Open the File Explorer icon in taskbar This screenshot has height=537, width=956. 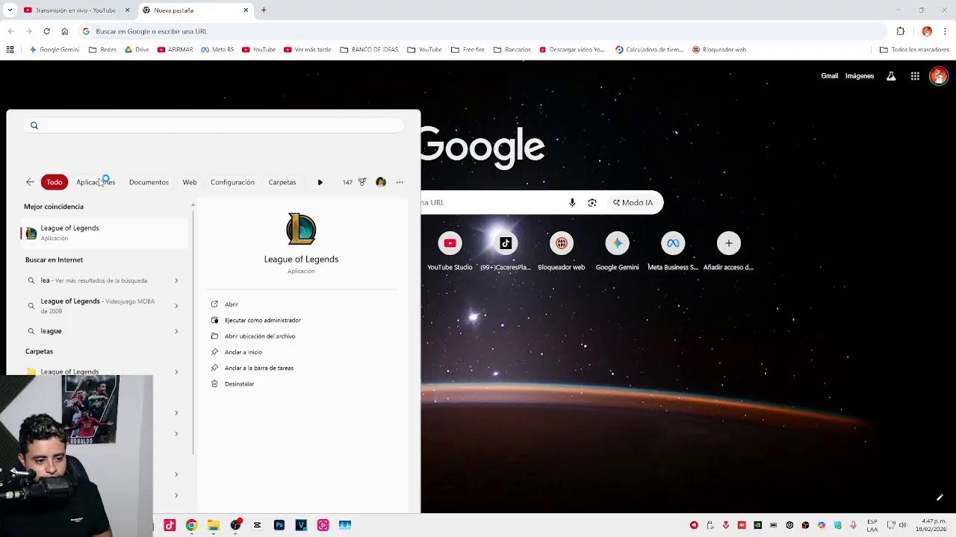pos(213,525)
